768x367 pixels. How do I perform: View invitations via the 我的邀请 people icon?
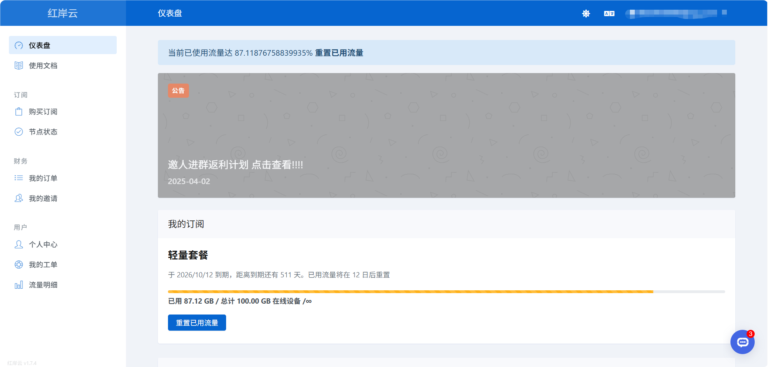[19, 198]
